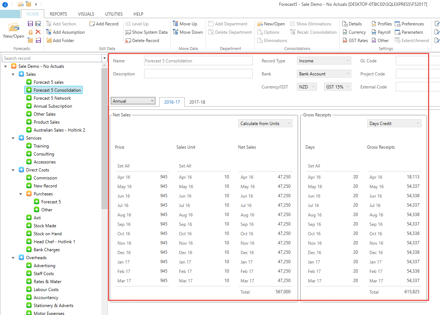
Task: Open Parameters in Settings group
Action: [409, 32]
